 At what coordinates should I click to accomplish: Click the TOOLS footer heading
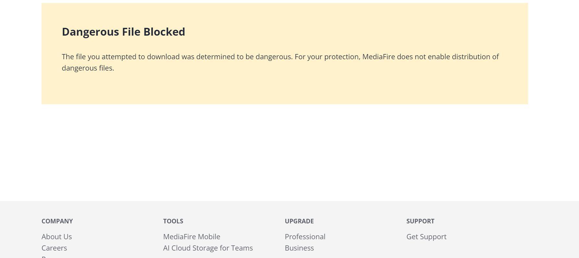click(x=173, y=221)
